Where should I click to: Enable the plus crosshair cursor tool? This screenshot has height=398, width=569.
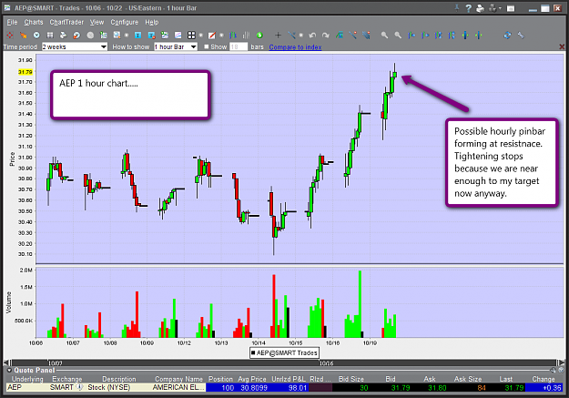tap(278, 36)
